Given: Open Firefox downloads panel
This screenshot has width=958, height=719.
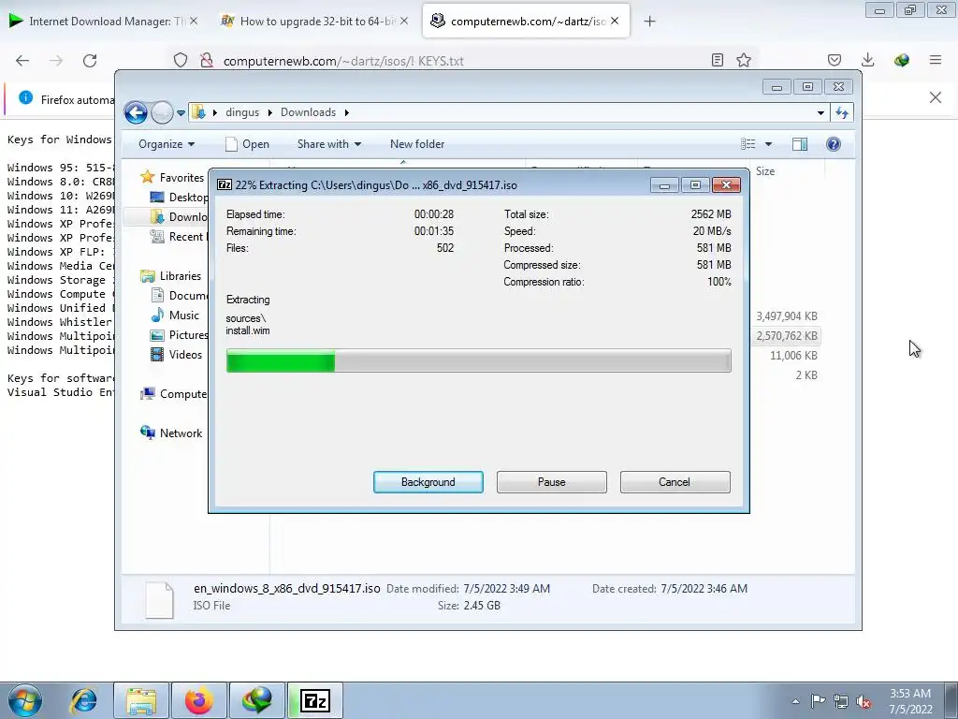Looking at the screenshot, I should pos(867,60).
